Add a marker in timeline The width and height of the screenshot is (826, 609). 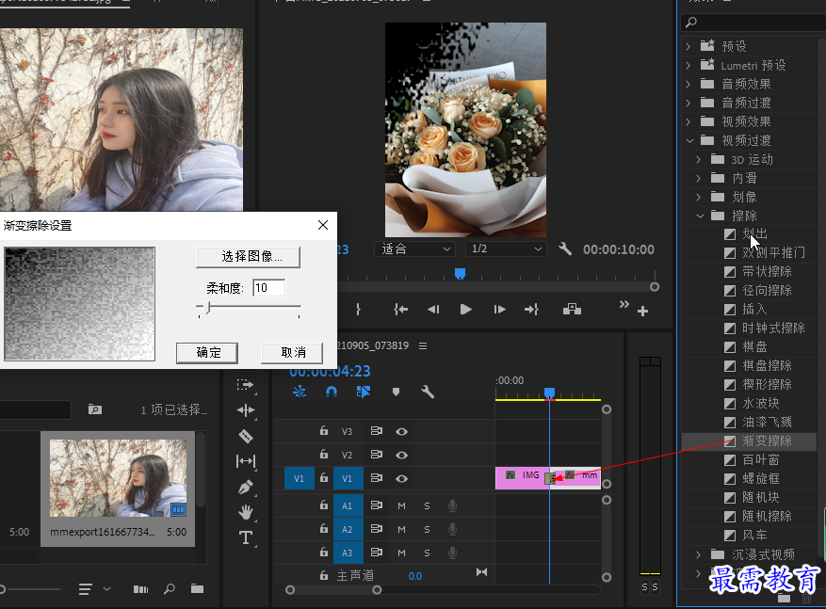pos(396,392)
